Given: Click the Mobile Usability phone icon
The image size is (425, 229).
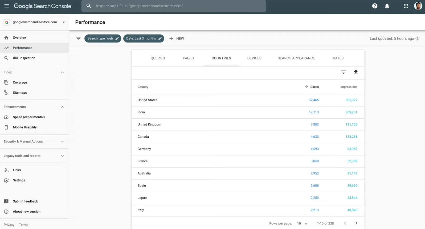Looking at the screenshot, I should click(x=6, y=127).
